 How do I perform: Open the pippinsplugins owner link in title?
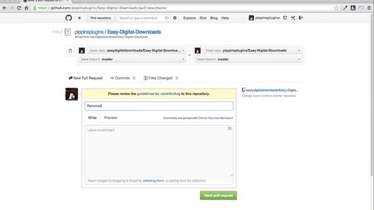click(x=89, y=32)
